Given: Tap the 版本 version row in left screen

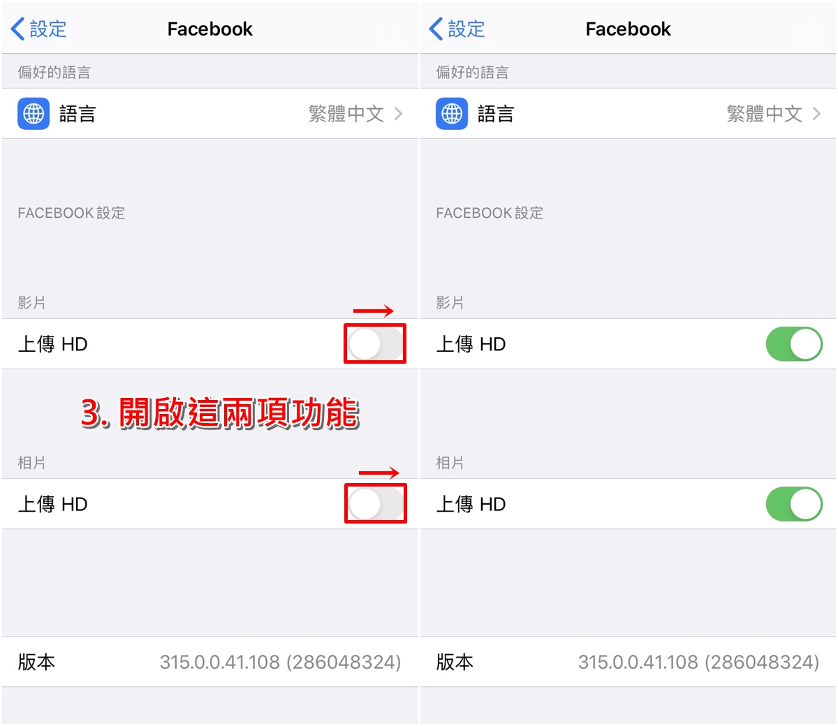Looking at the screenshot, I should tap(209, 662).
